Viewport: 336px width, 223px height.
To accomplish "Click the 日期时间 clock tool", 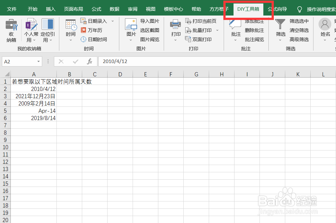I will [94, 39].
